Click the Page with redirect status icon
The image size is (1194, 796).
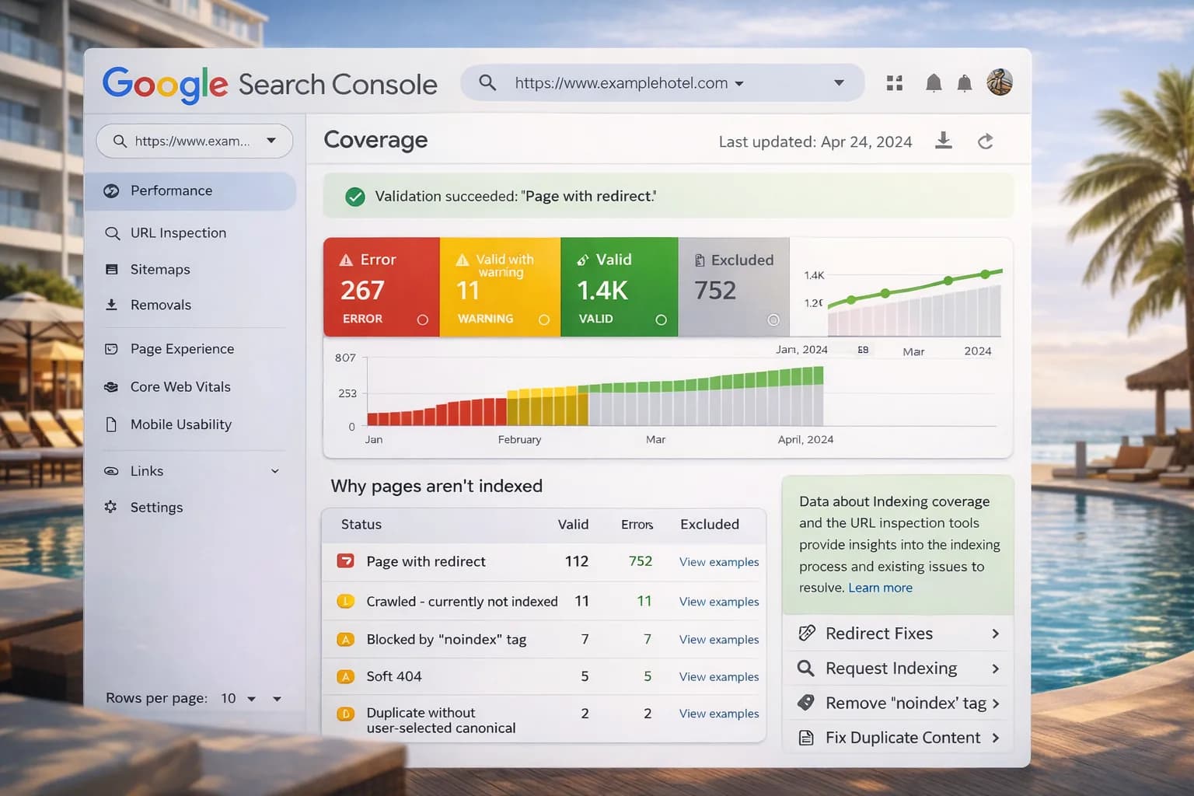[345, 560]
